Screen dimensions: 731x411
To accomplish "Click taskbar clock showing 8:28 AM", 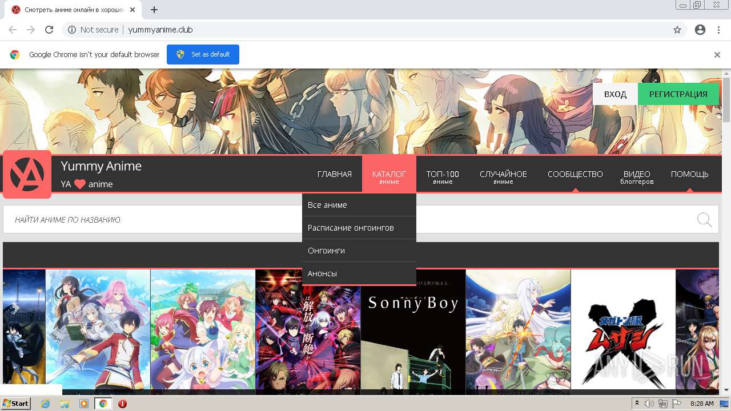I will click(x=702, y=404).
